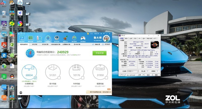Open the orange WPS Presentation desktop icon
The image size is (202, 109).
click(x=4, y=98)
